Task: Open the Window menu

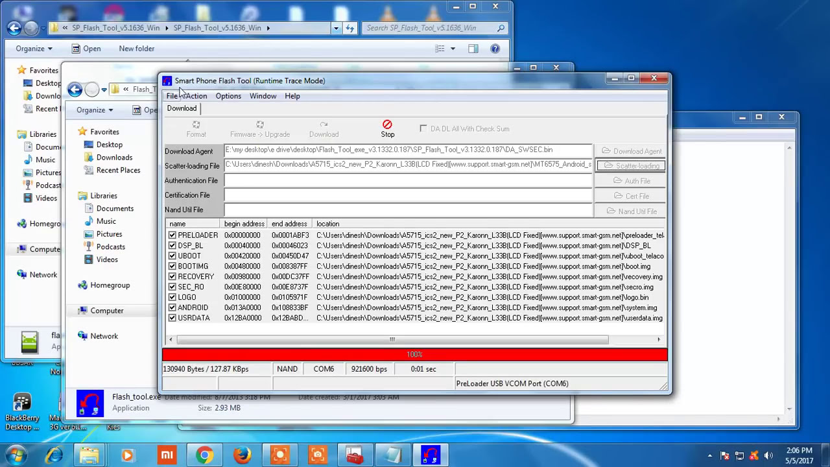Action: coord(263,96)
